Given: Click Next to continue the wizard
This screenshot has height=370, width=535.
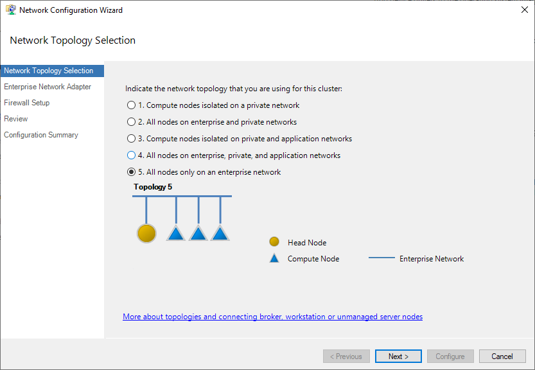Looking at the screenshot, I should [x=398, y=356].
